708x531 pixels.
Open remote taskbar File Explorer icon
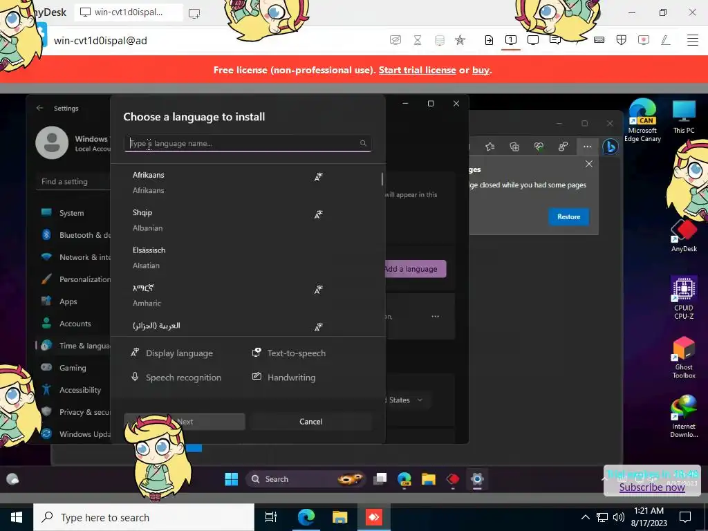pyautogui.click(x=429, y=479)
